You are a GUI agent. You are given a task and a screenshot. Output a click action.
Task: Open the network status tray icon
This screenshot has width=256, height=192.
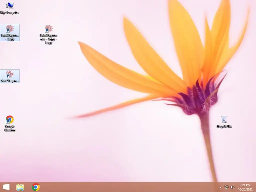pos(226,187)
